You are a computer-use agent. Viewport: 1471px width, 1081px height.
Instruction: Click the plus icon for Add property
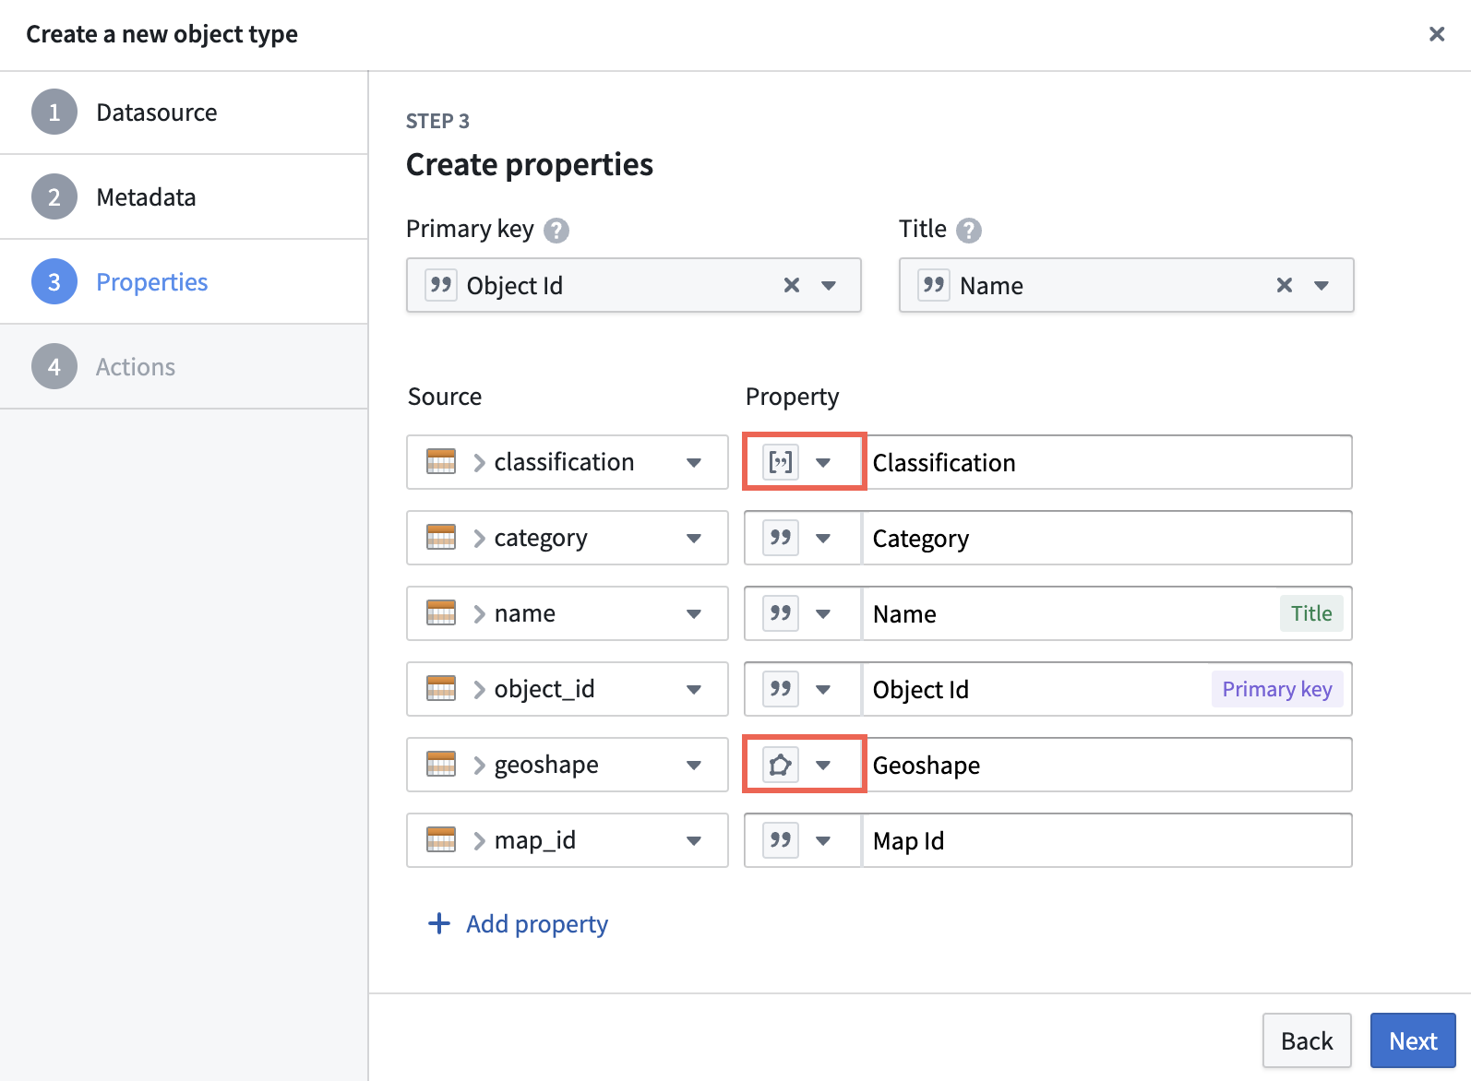tap(439, 923)
